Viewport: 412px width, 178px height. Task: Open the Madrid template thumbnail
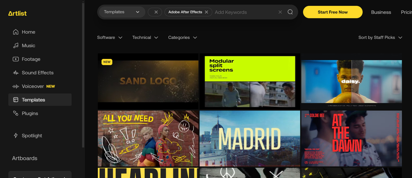[x=250, y=138]
